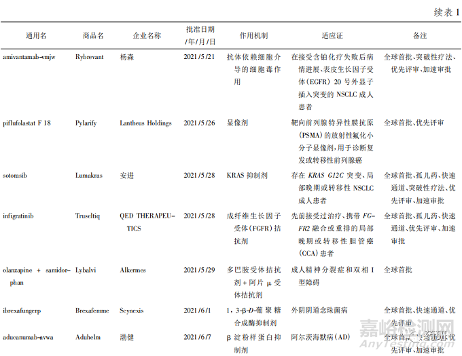Click brand name Truseltiq
Screen dimensions: 462x356
tap(88, 216)
